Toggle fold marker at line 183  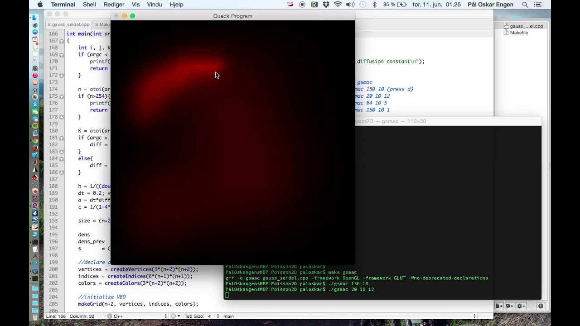pyautogui.click(x=62, y=152)
